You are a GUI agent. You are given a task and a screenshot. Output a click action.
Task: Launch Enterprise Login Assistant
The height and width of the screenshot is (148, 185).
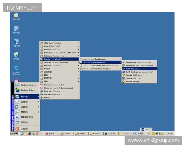click(139, 62)
